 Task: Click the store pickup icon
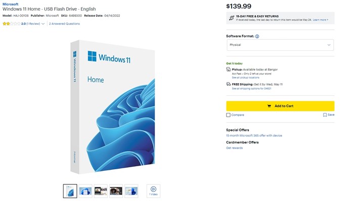coord(229,69)
